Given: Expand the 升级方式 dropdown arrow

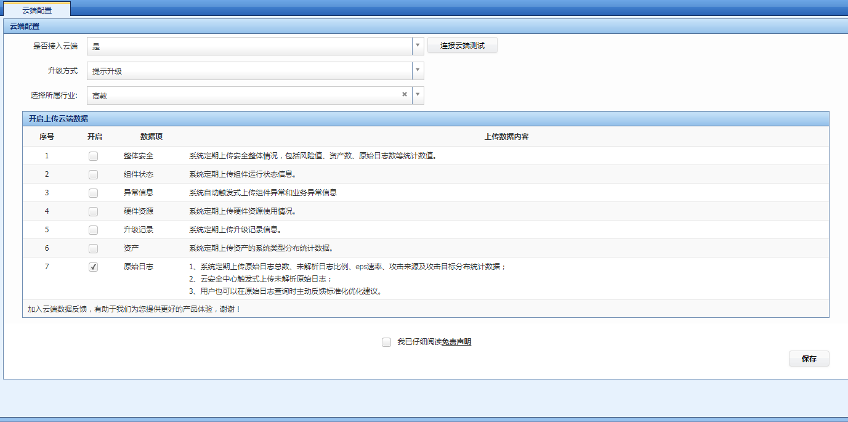Looking at the screenshot, I should pos(418,71).
